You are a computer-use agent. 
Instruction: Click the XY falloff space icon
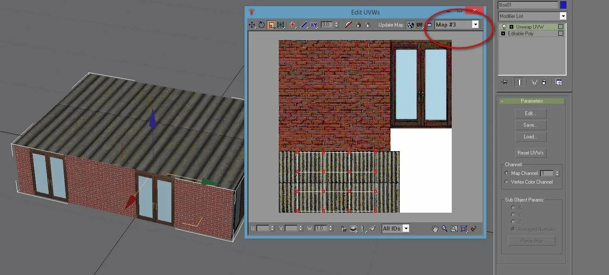point(314,25)
